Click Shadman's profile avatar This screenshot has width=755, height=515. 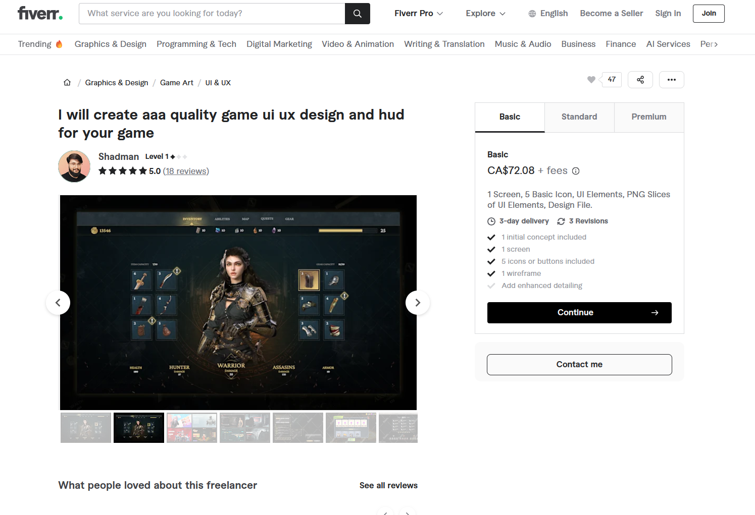(74, 166)
